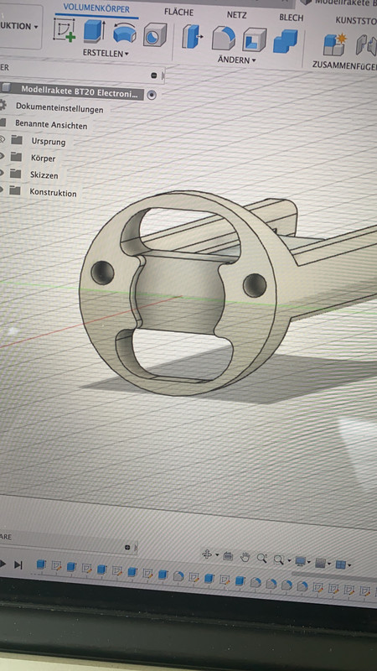Activate the Zoom magnifier tool
The height and width of the screenshot is (671, 377).
point(261,558)
